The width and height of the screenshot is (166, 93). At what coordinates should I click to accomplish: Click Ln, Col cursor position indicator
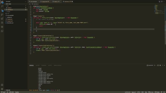(x=128, y=92)
